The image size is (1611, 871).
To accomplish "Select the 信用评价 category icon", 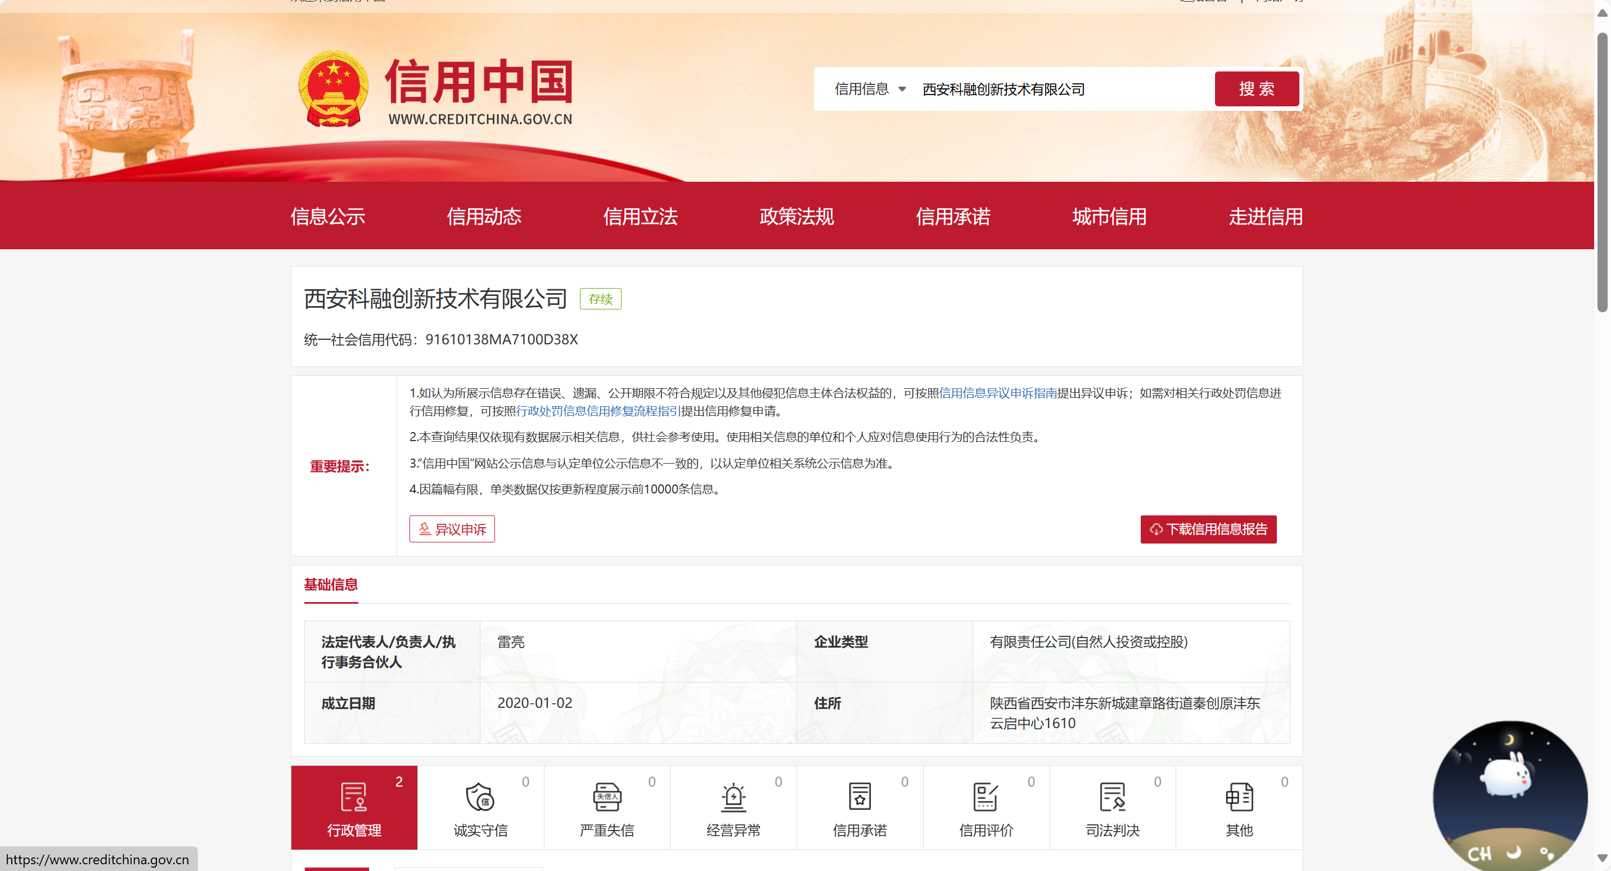I will [985, 797].
